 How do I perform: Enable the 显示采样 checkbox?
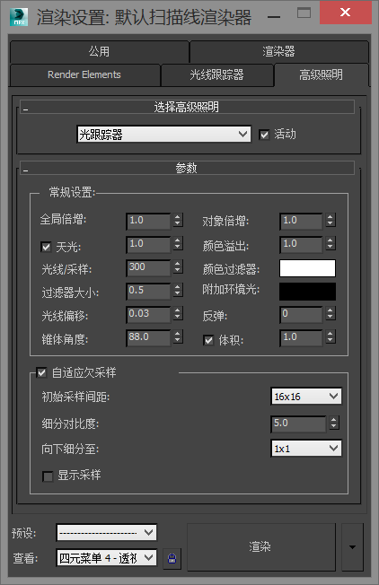point(48,476)
